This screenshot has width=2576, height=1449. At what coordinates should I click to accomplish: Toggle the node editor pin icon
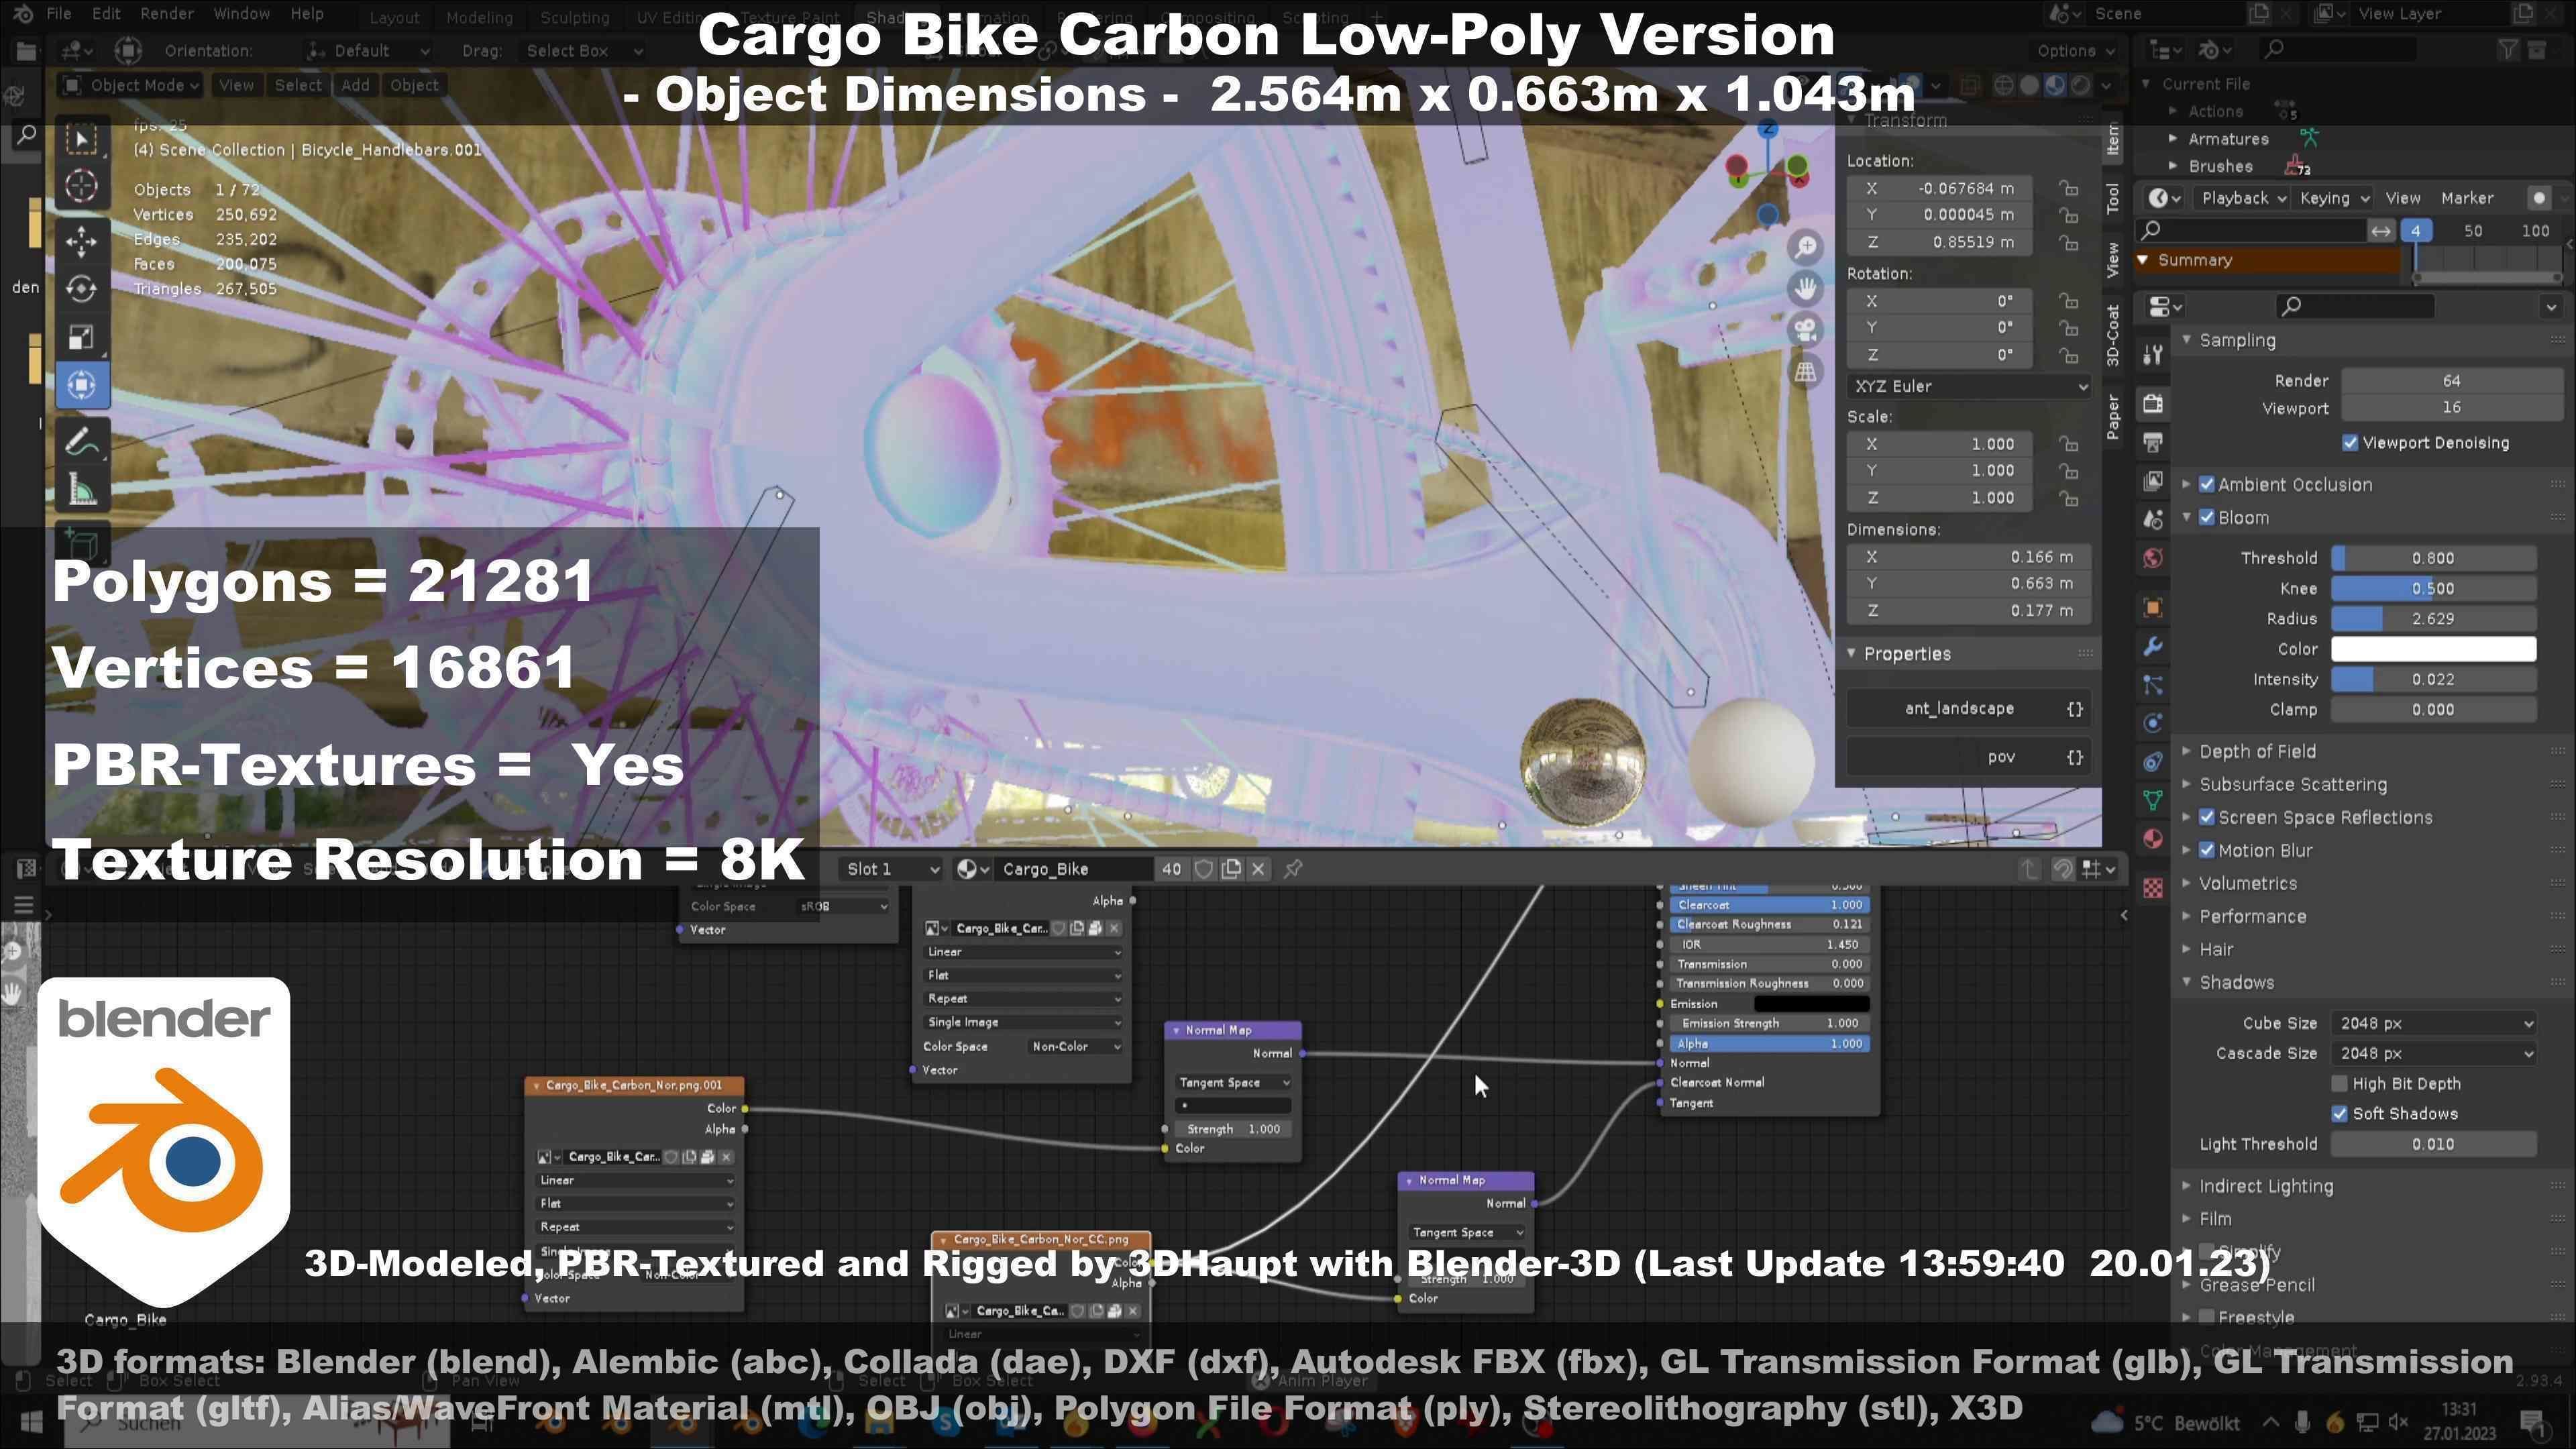(1293, 869)
